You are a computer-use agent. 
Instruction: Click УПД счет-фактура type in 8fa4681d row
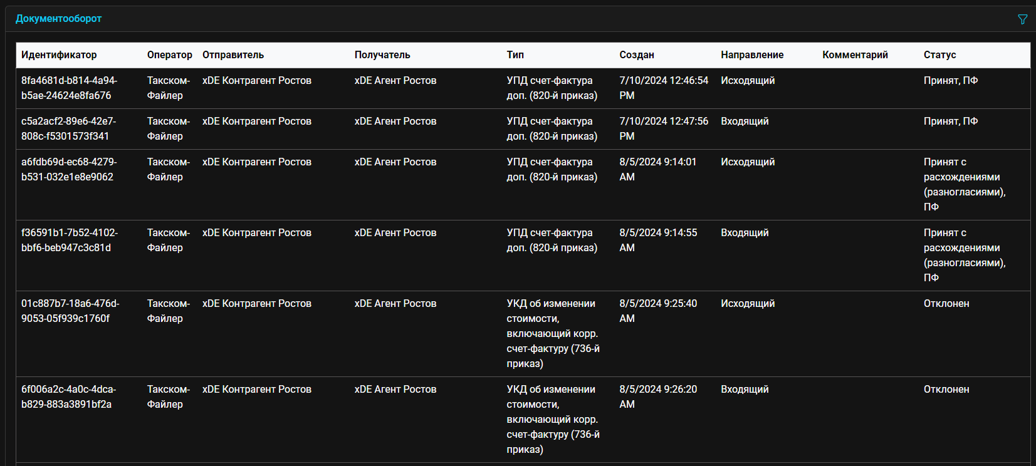552,88
